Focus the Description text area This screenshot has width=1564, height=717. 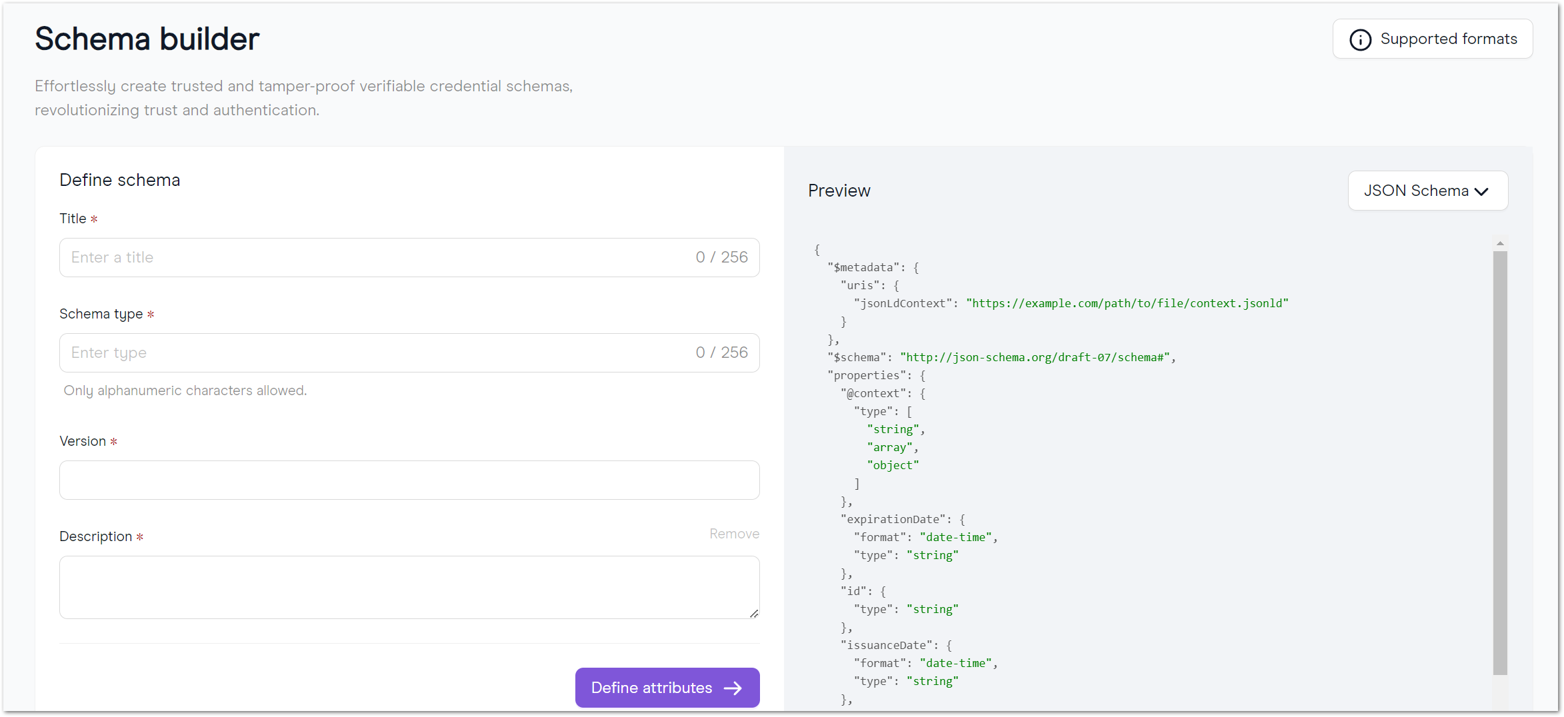click(x=409, y=587)
